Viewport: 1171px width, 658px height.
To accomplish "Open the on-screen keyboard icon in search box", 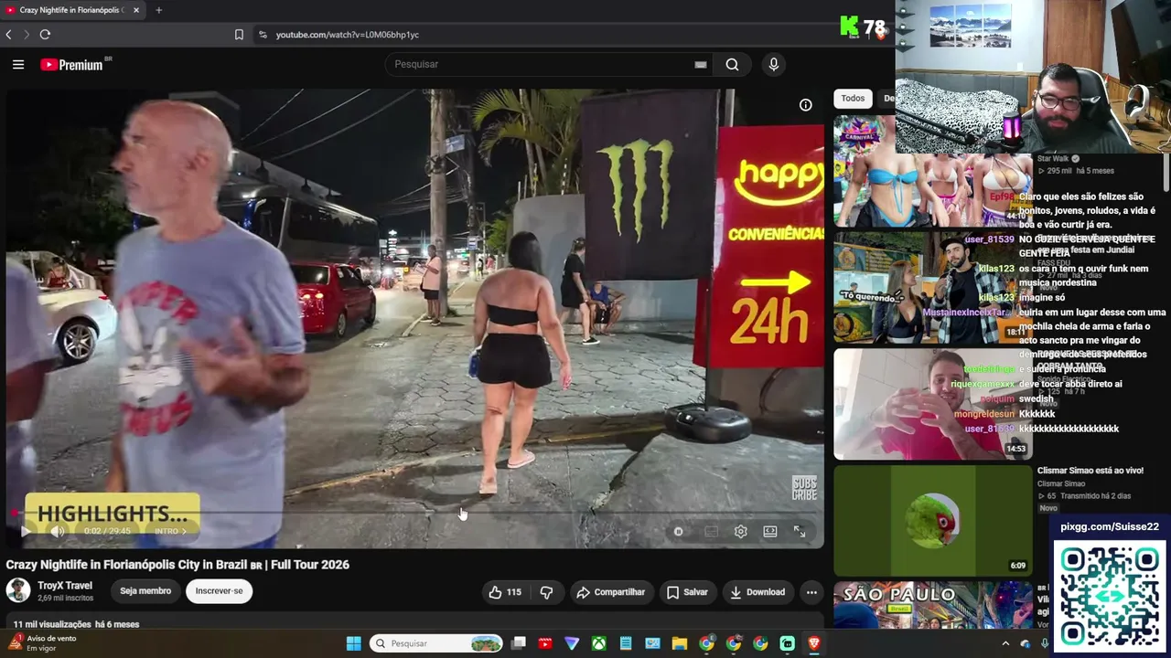I will pos(700,64).
